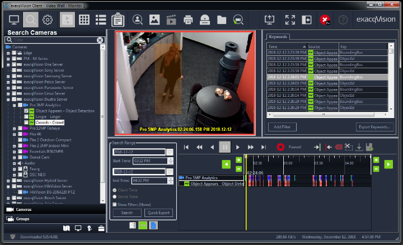Open the Keywords tab
The height and width of the screenshot is (245, 403).
point(278,37)
